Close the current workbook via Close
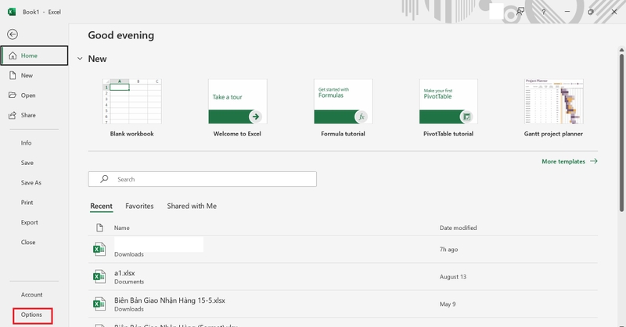The width and height of the screenshot is (626, 327). coord(28,243)
